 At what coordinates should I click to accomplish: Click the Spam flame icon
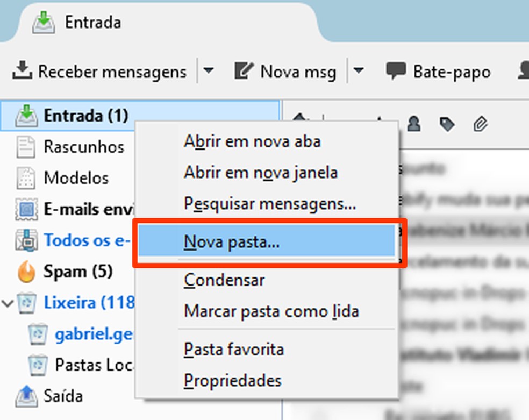(x=26, y=271)
